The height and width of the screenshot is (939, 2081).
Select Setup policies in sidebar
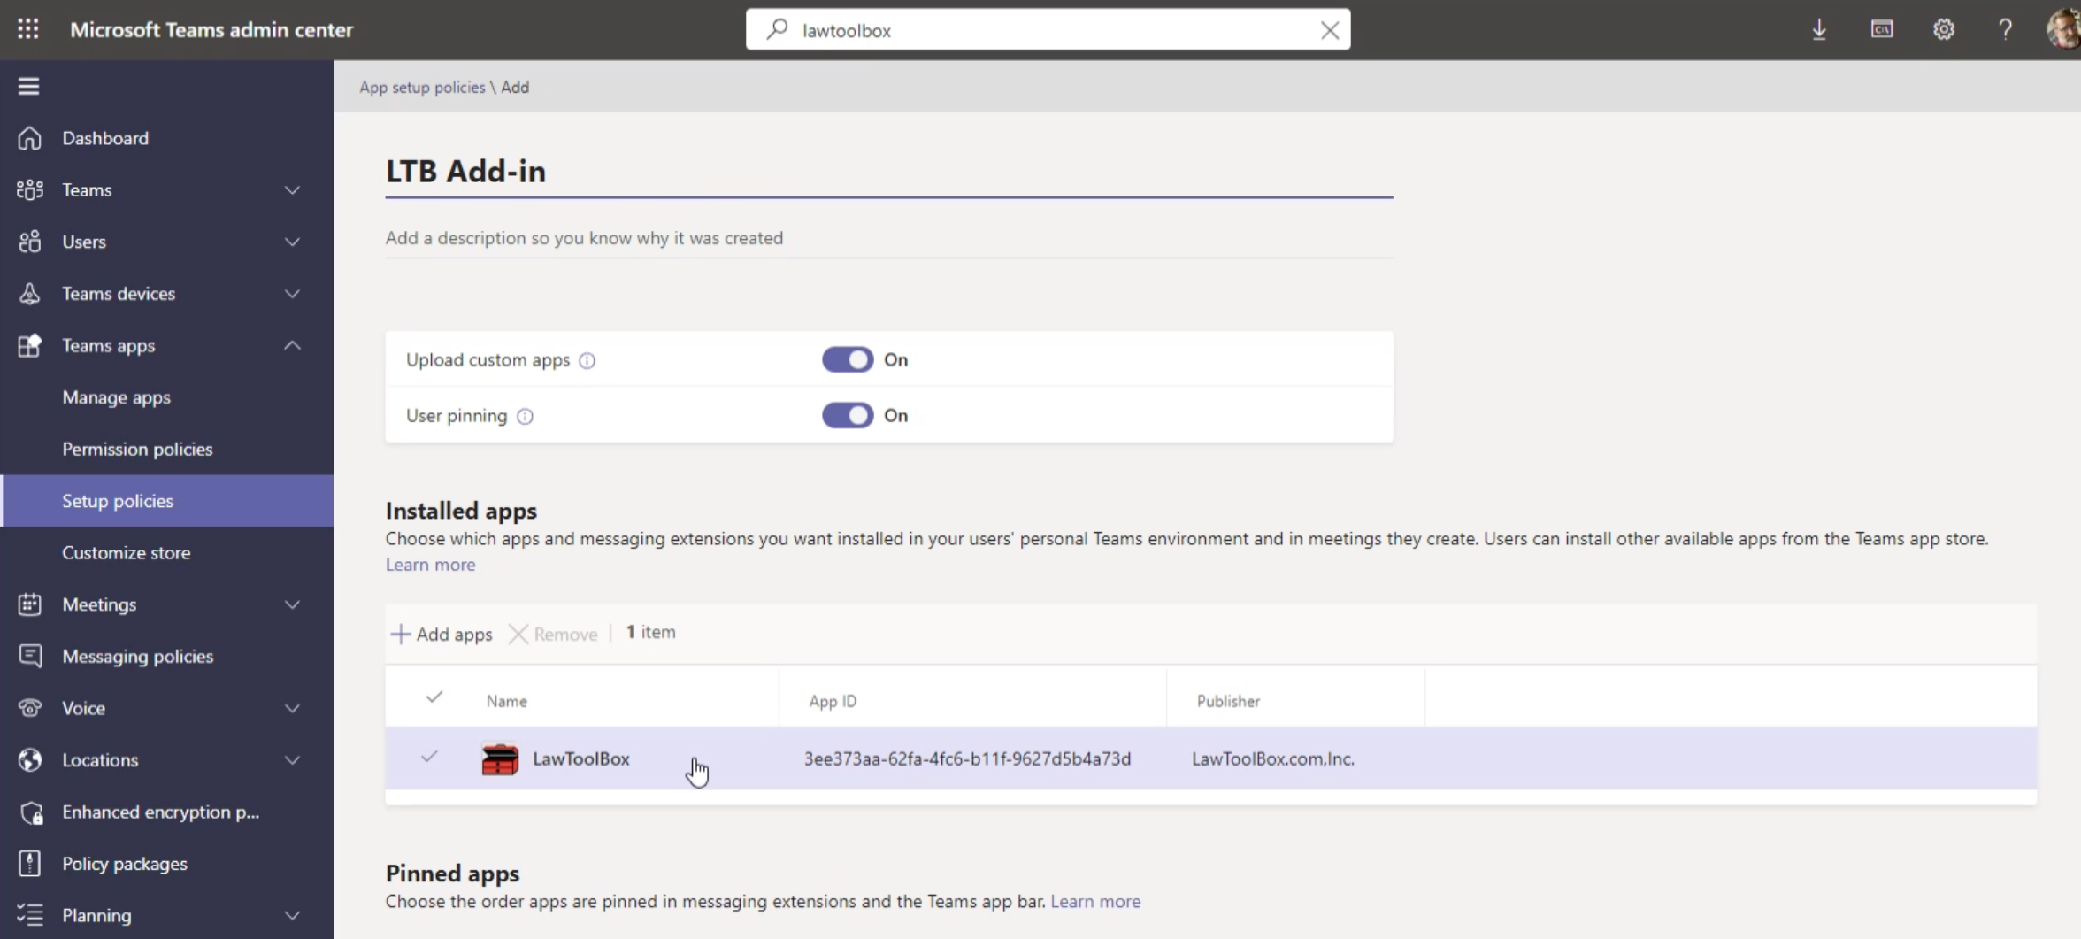[167, 501]
